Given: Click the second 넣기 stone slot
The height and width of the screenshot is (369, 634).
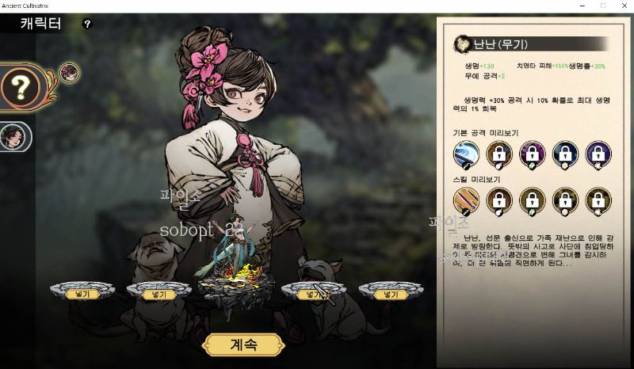Looking at the screenshot, I should pyautogui.click(x=159, y=291).
